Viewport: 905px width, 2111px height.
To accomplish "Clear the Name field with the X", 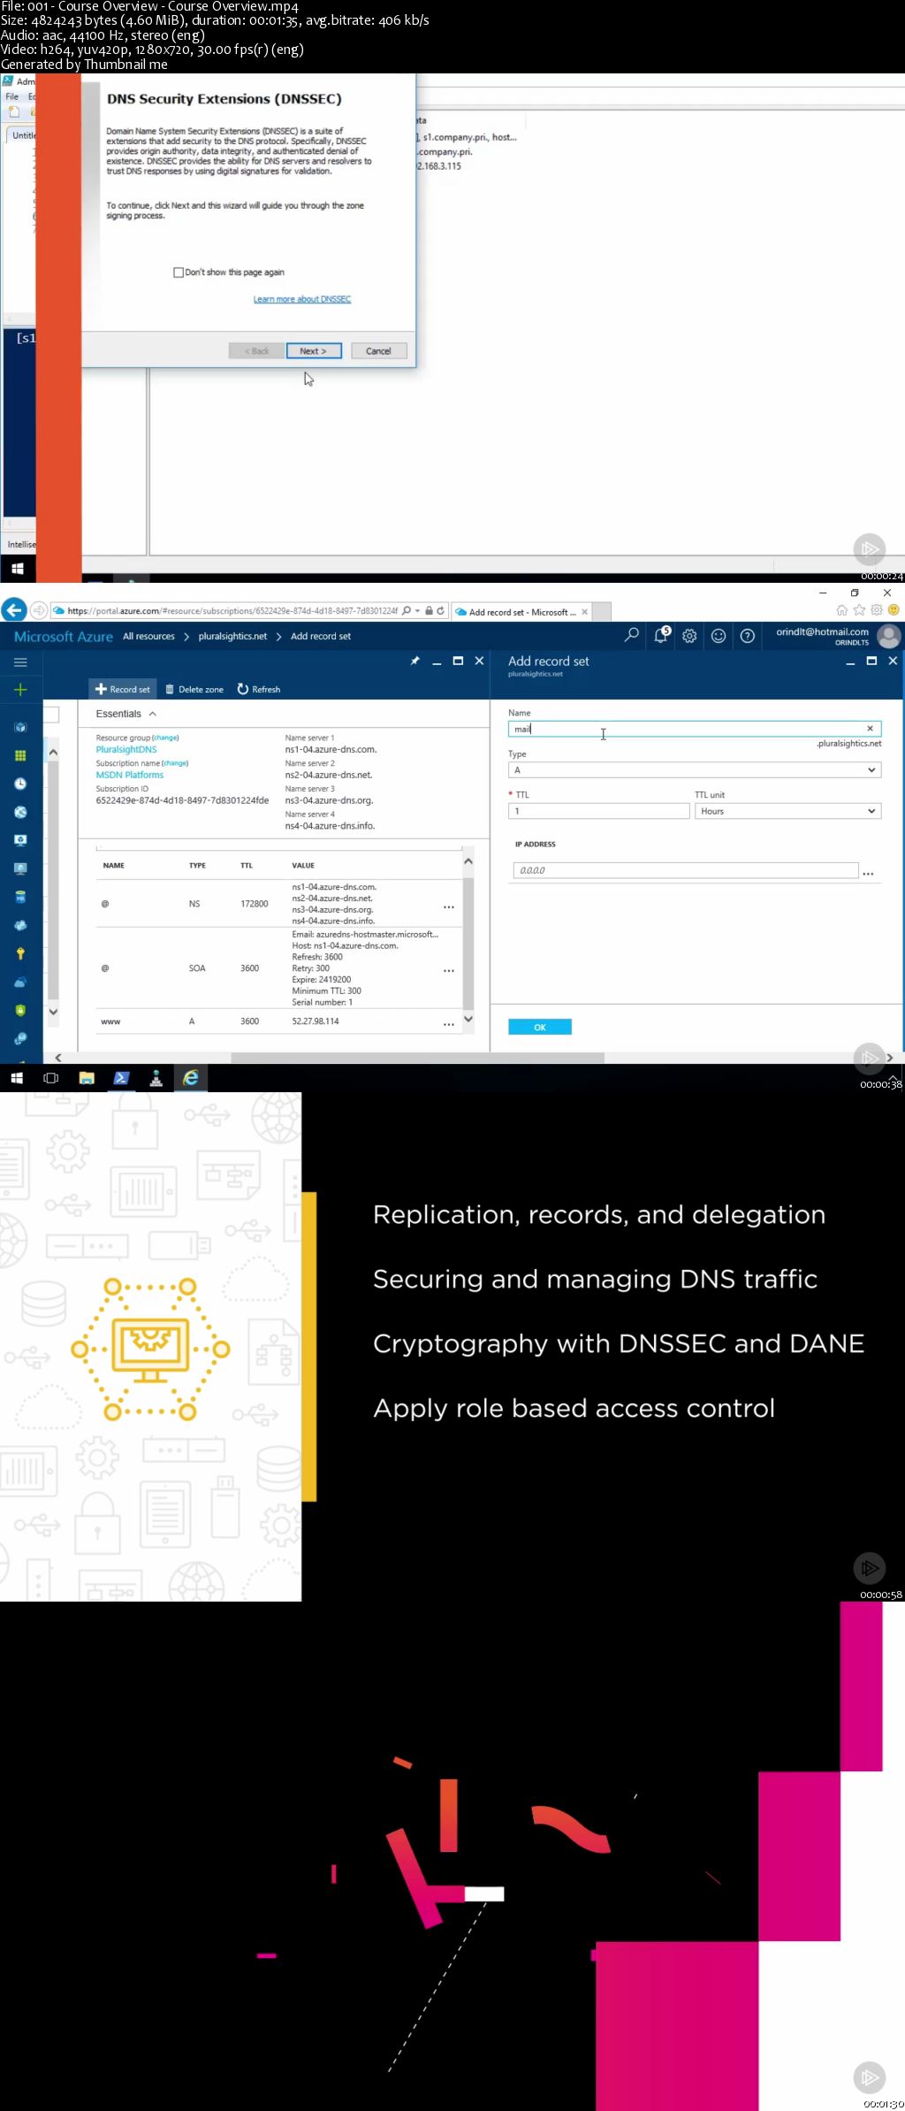I will click(x=870, y=729).
